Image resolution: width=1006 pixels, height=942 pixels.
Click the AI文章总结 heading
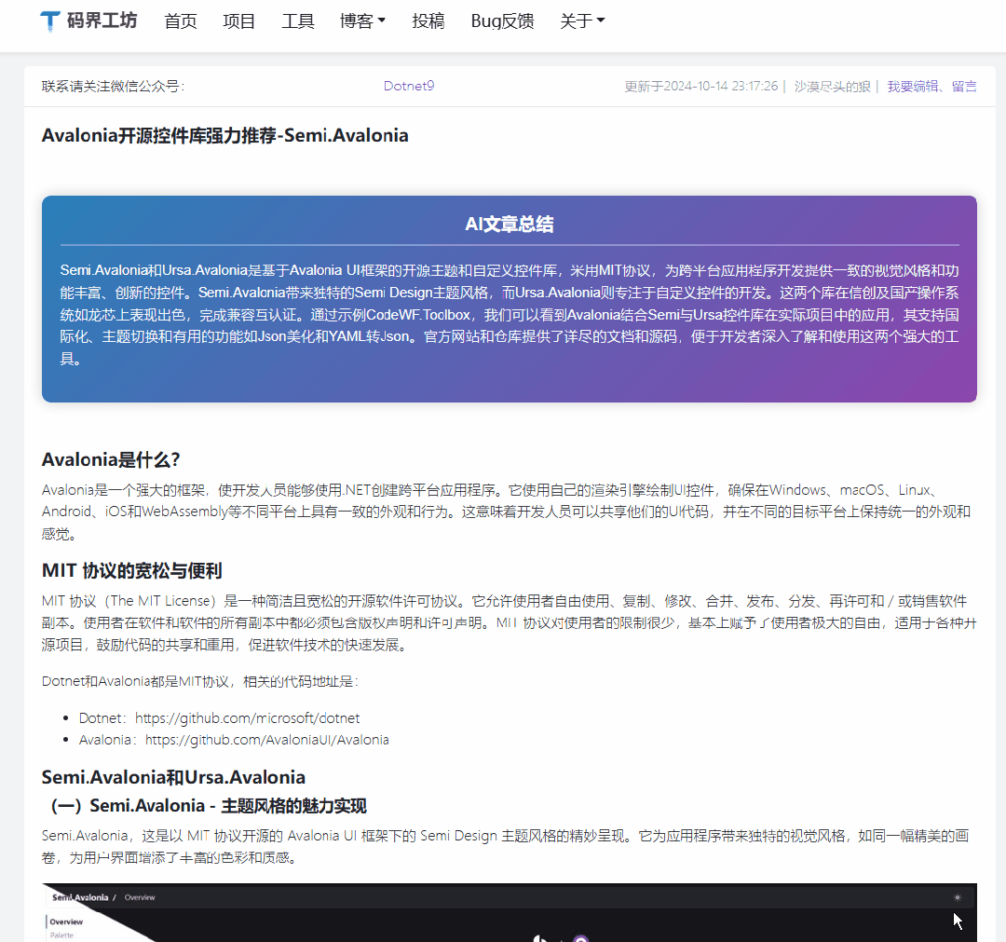click(510, 224)
